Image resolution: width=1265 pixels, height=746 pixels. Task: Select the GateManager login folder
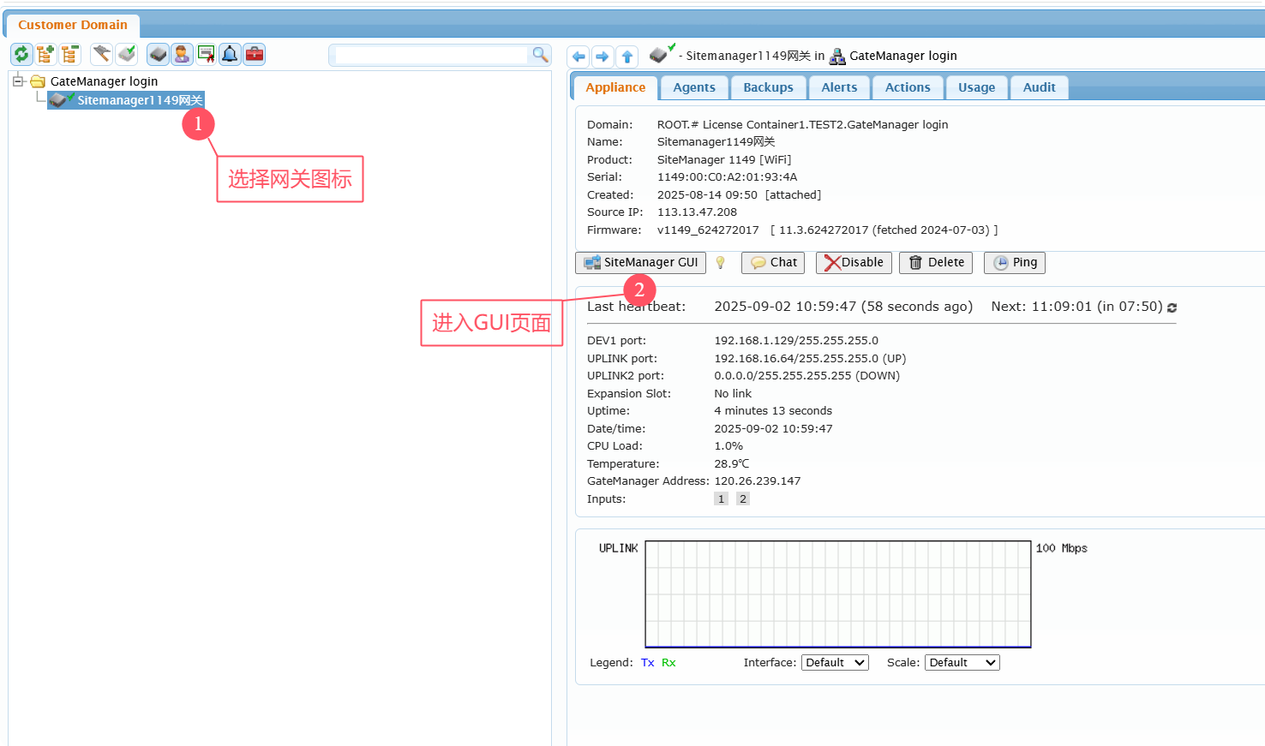104,81
